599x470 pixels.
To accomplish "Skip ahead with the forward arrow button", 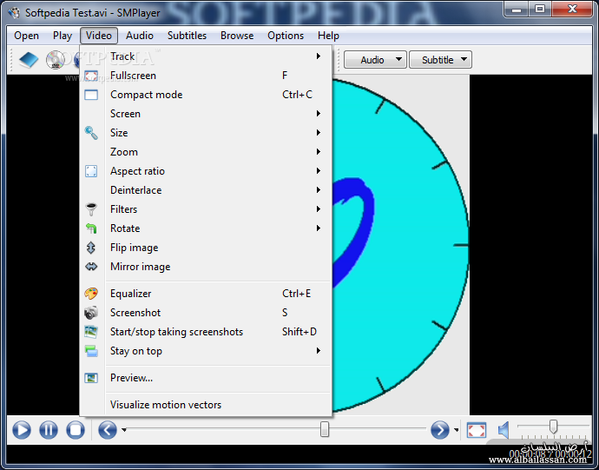I will pyautogui.click(x=439, y=430).
